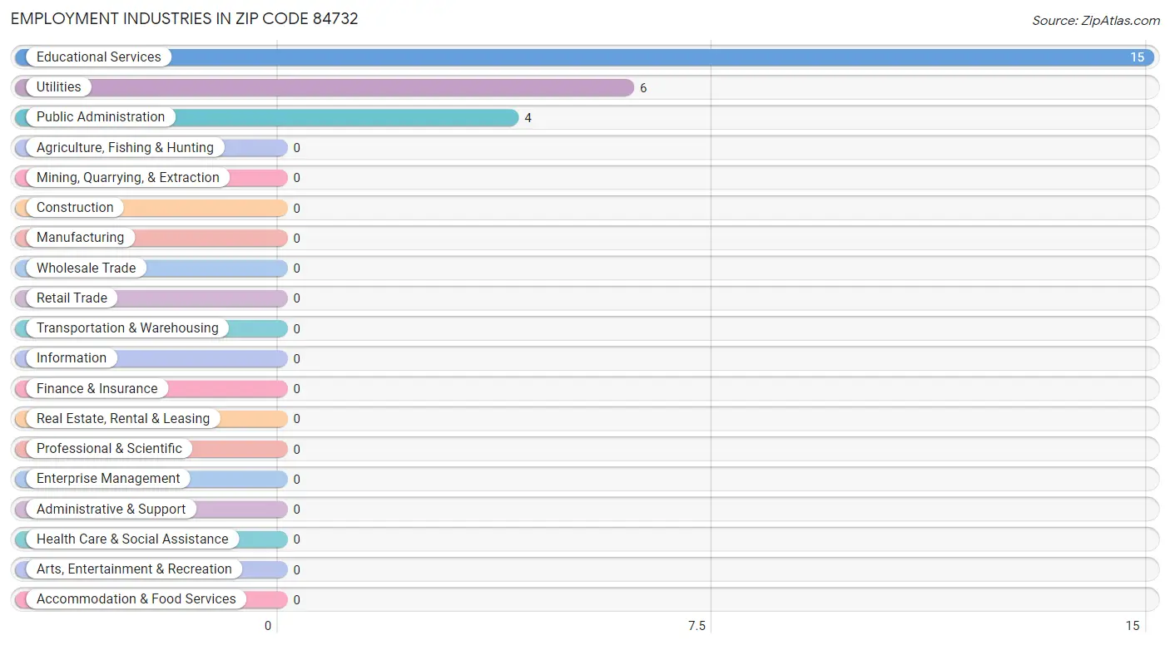
Task: Click the Source: ZipAtlas.com text
Action: pos(1095,21)
